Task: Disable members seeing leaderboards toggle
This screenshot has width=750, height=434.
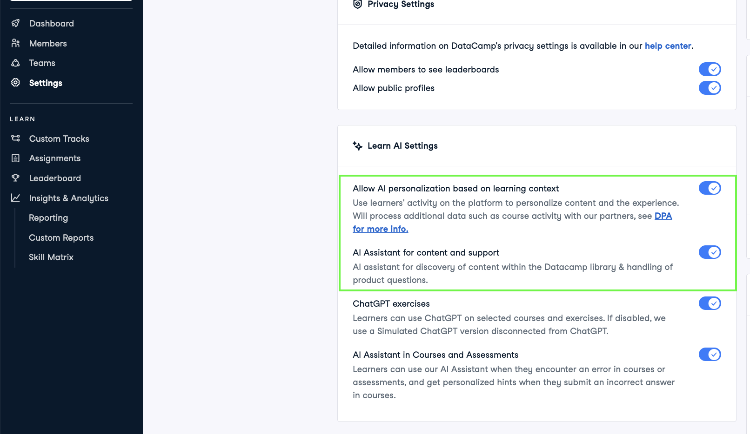Action: pyautogui.click(x=710, y=69)
